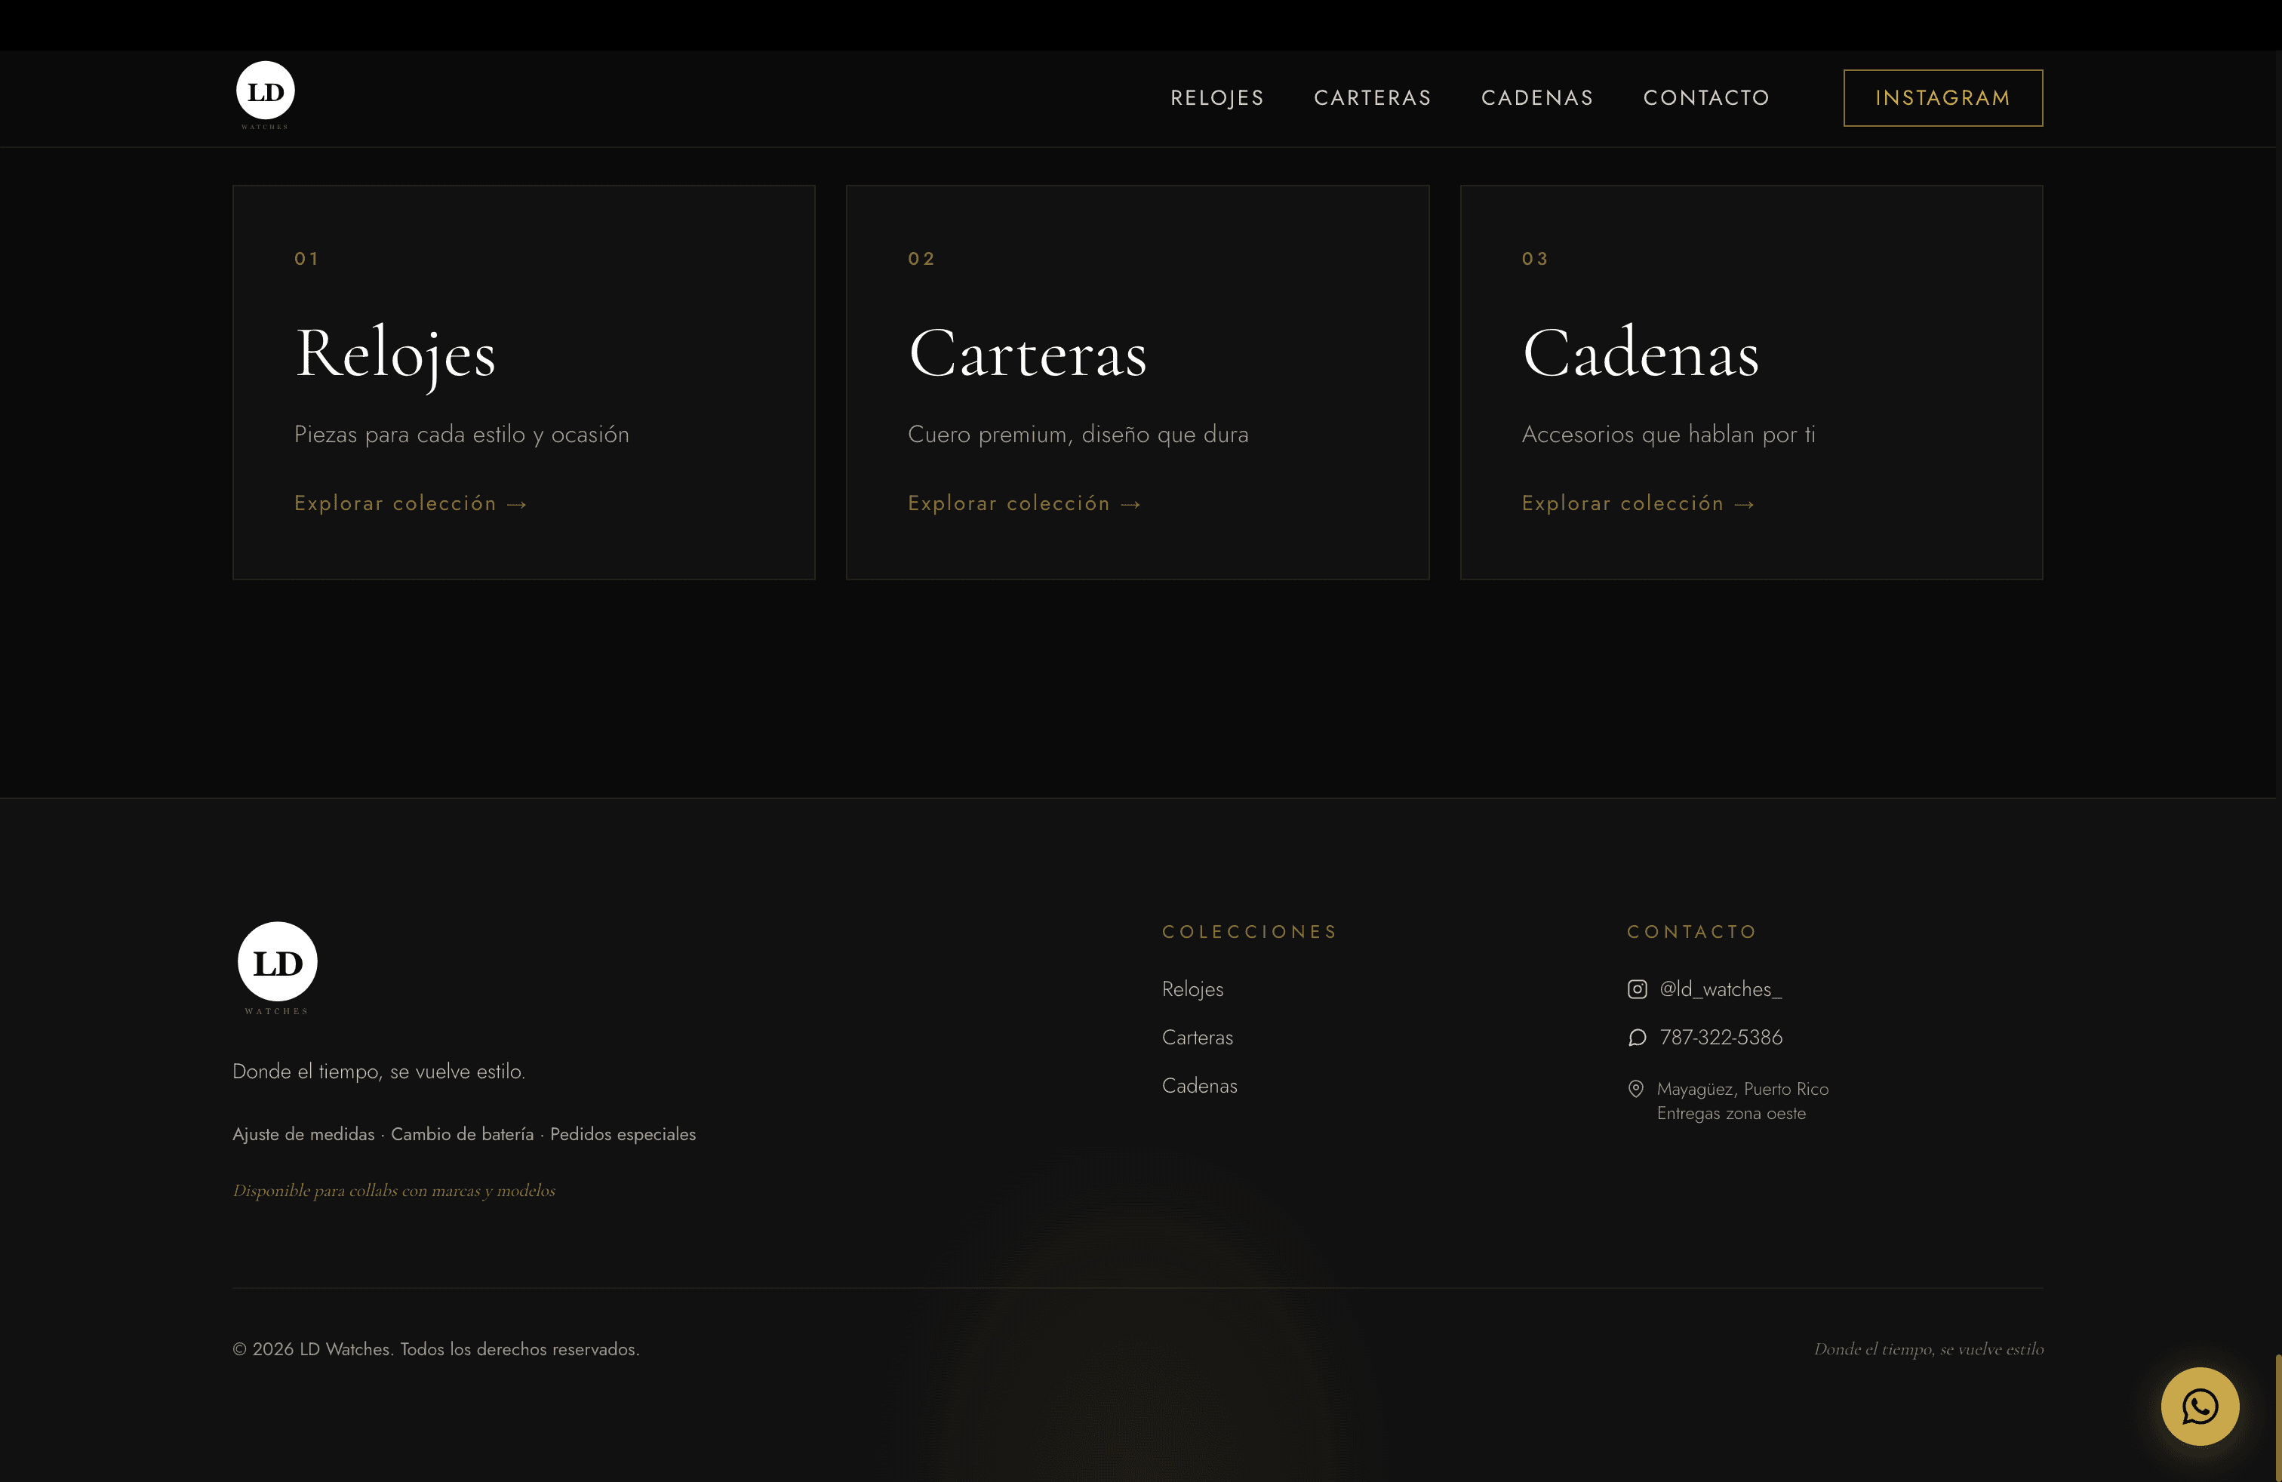2282x1482 pixels.
Task: Click the "CONTACTO" footer heading
Action: [x=1691, y=932]
